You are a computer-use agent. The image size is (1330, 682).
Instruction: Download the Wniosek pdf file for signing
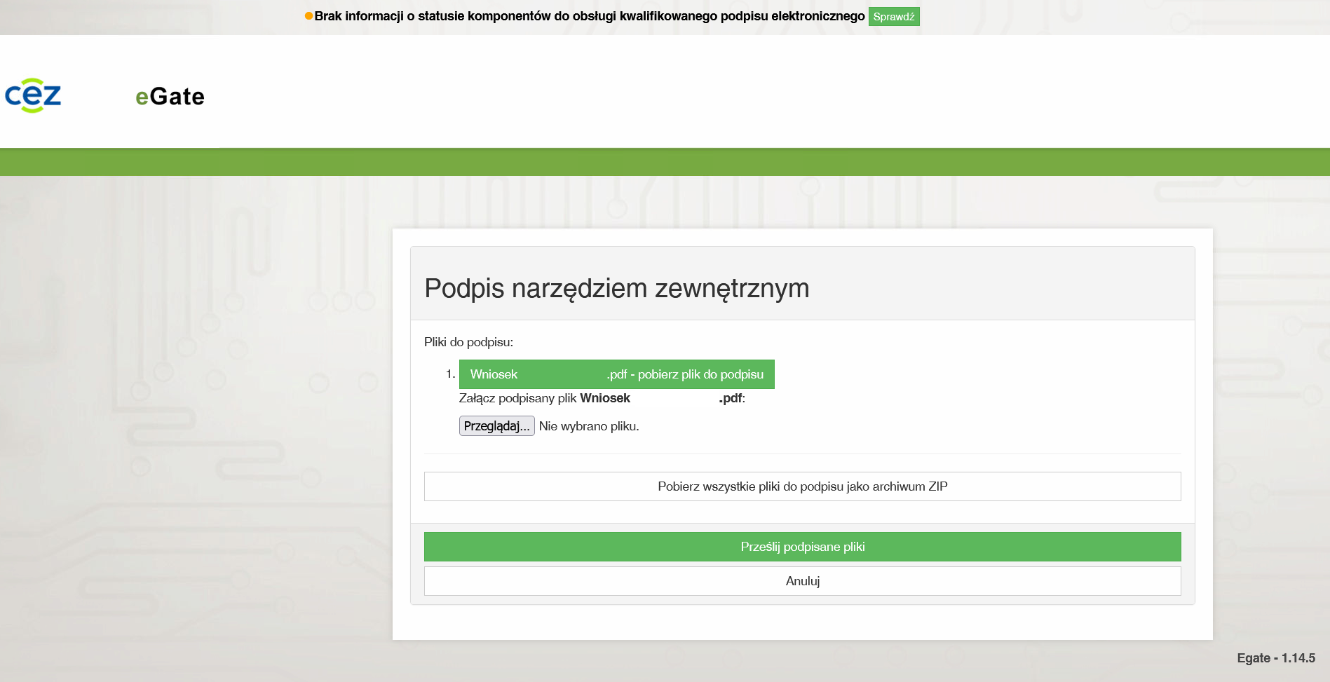pyautogui.click(x=616, y=374)
